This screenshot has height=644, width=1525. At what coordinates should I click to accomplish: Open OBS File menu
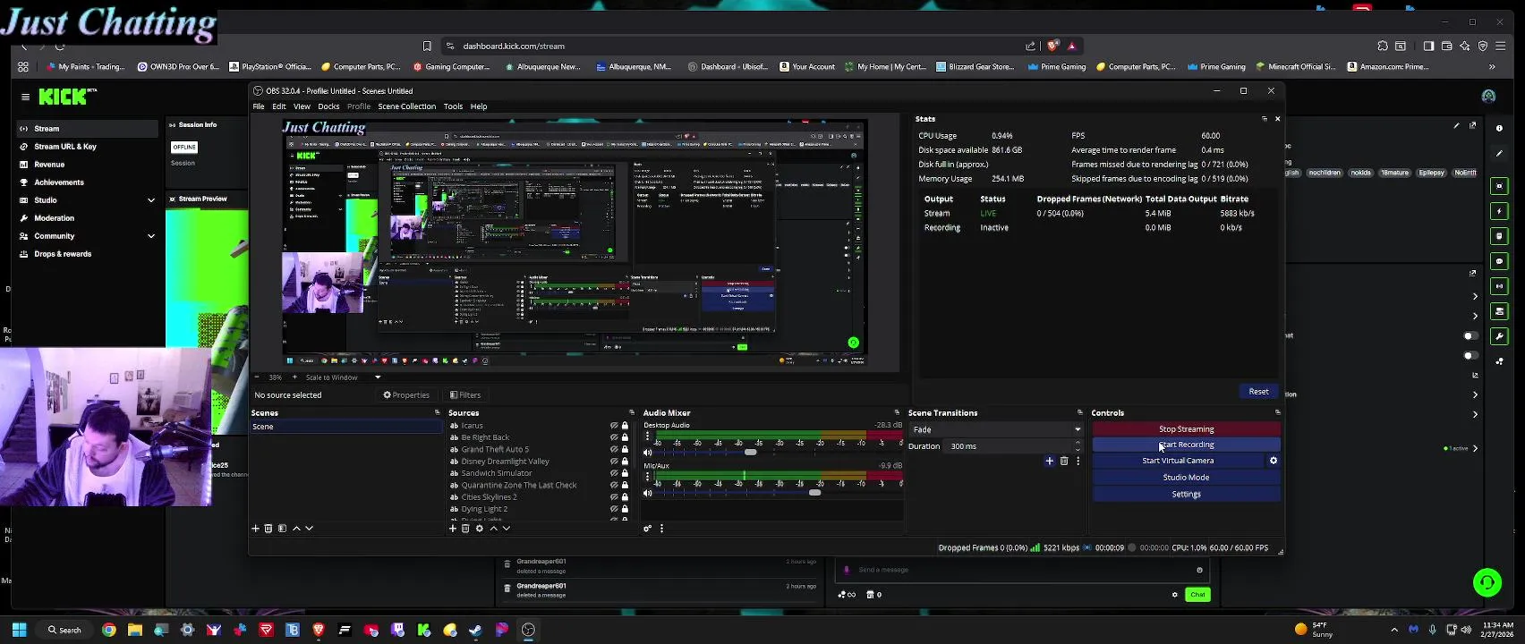[258, 106]
